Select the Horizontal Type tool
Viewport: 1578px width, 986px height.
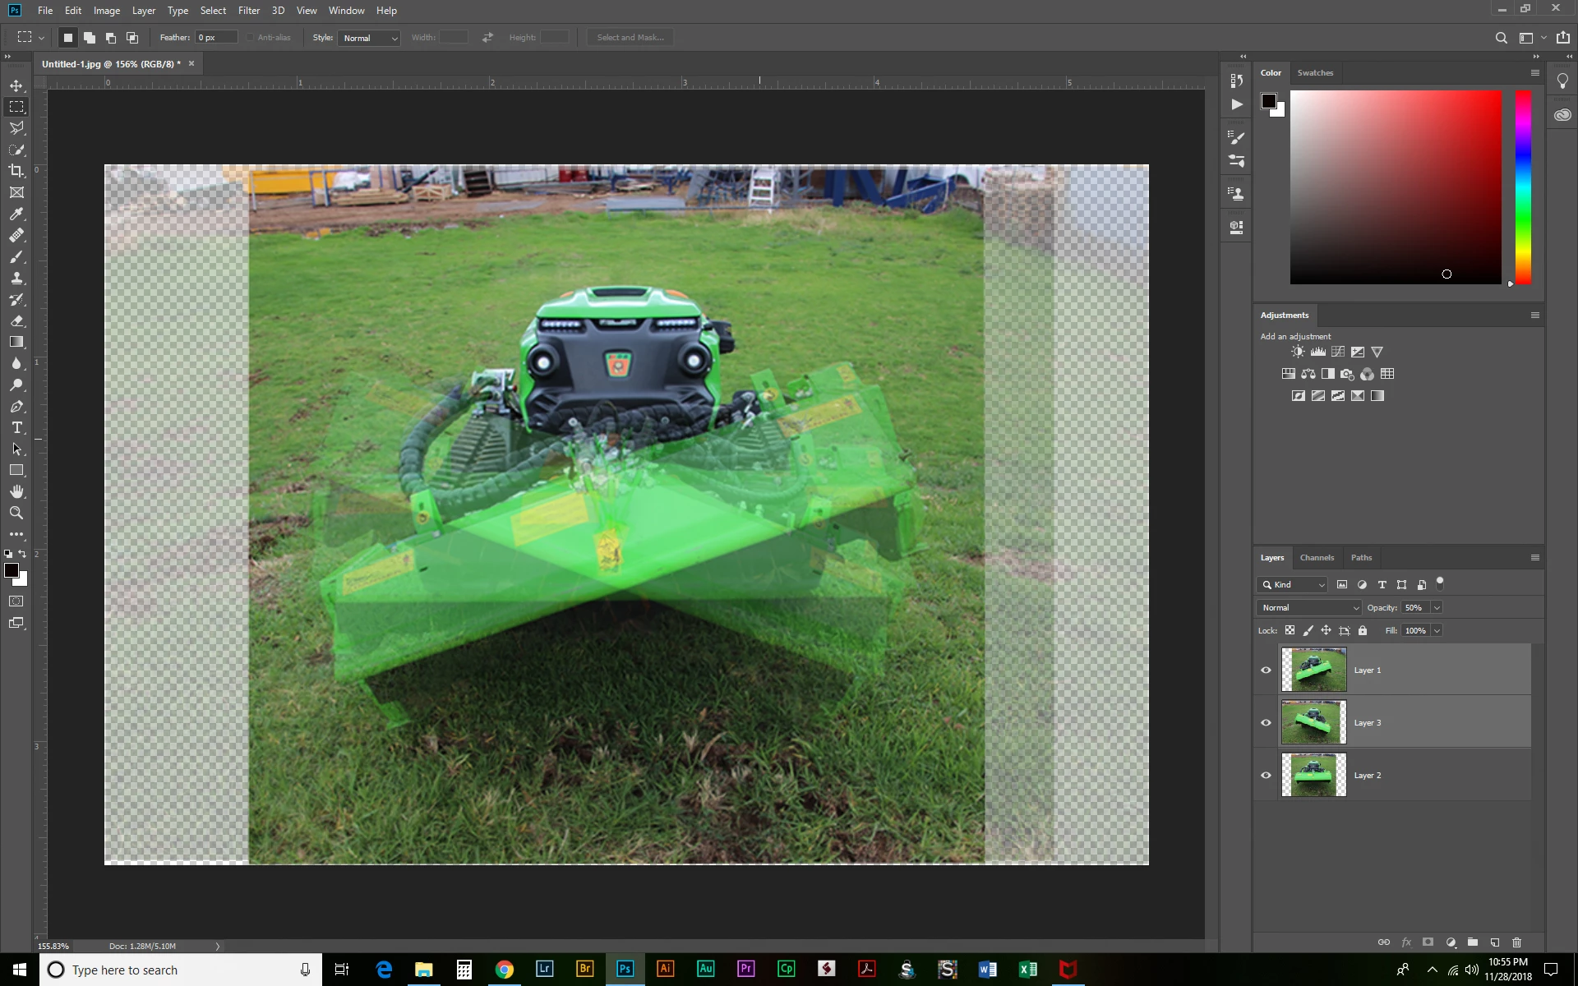[x=16, y=428]
